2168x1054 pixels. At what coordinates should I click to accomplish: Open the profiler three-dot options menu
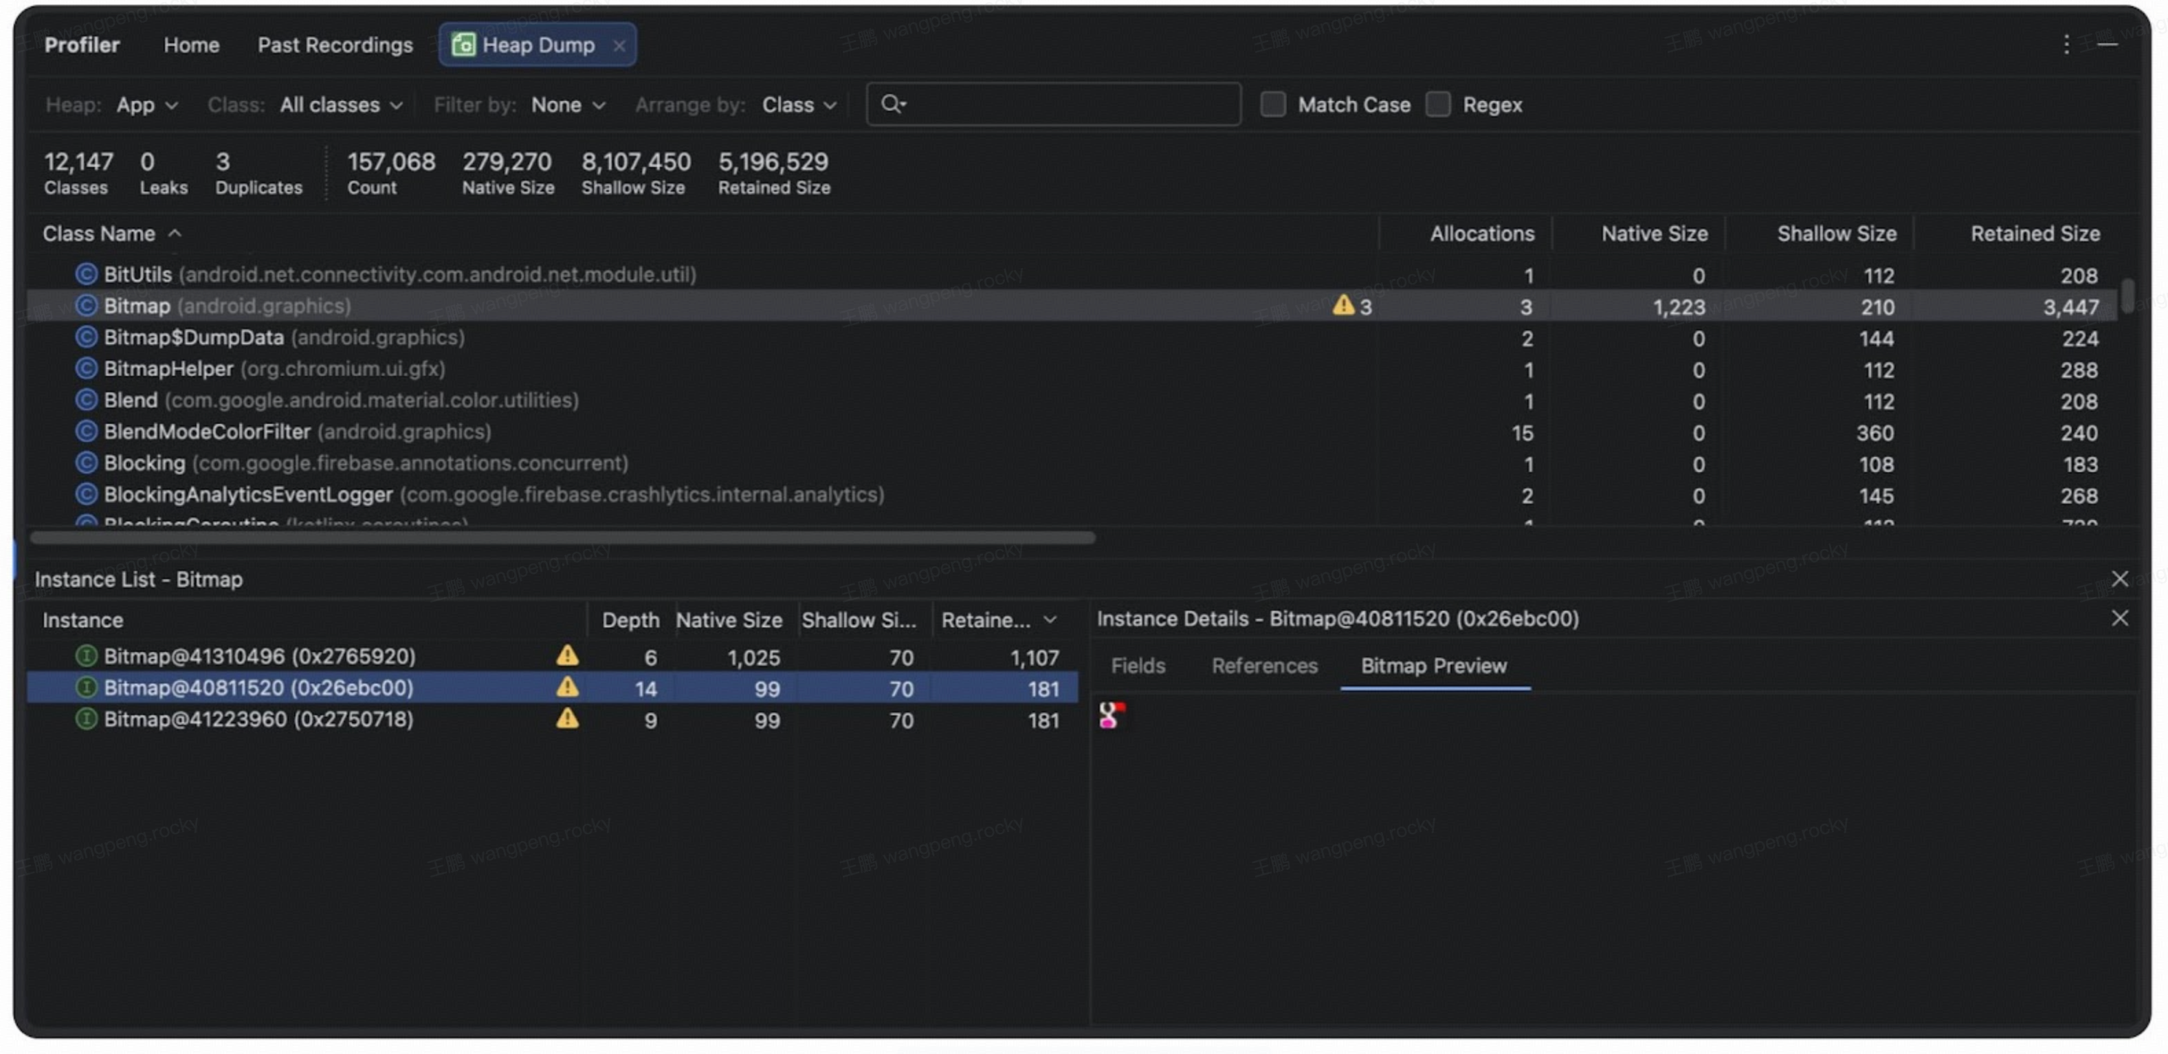[x=2066, y=45]
